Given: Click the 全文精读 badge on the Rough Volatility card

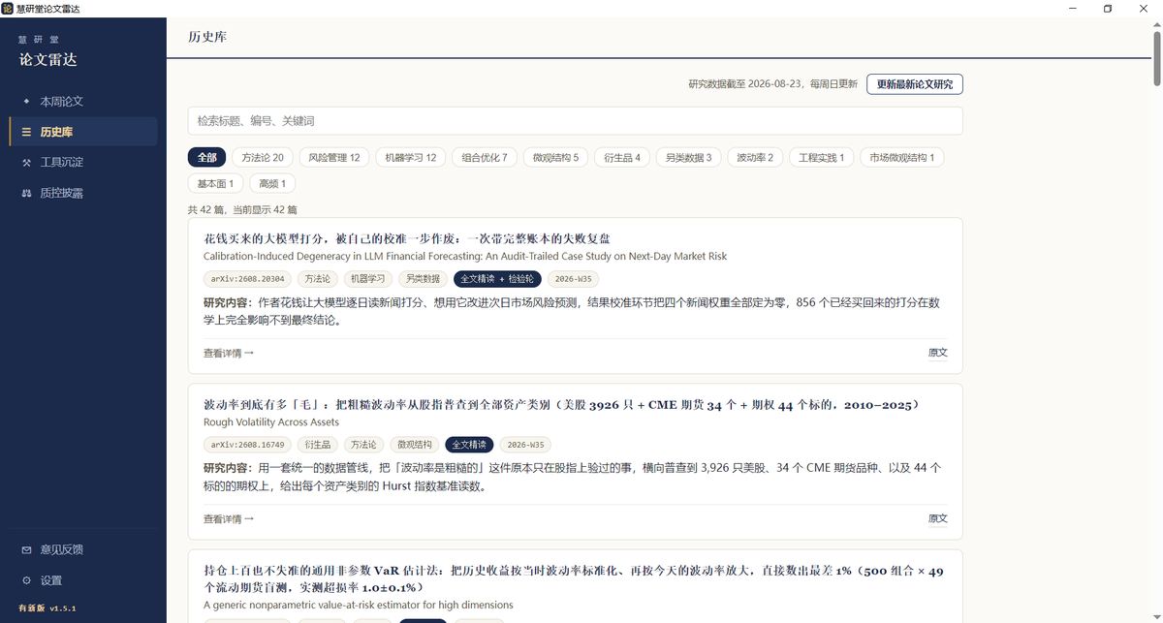Looking at the screenshot, I should point(470,445).
